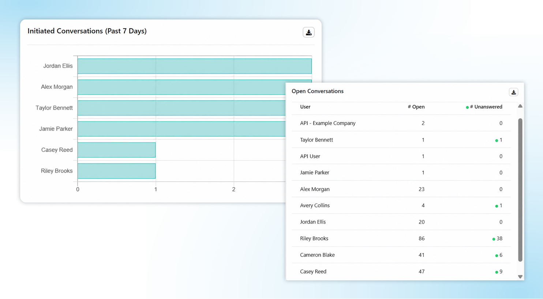
Task: Select Alex Morgan in the Open Conversations table
Action: pyautogui.click(x=401, y=189)
